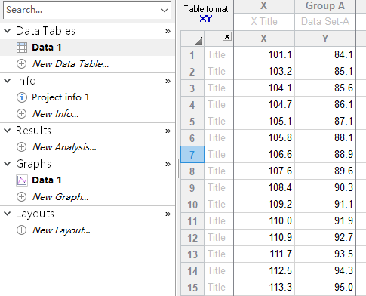Image resolution: width=366 pixels, height=296 pixels.
Task: Open the Data 1 graph
Action: click(x=47, y=180)
